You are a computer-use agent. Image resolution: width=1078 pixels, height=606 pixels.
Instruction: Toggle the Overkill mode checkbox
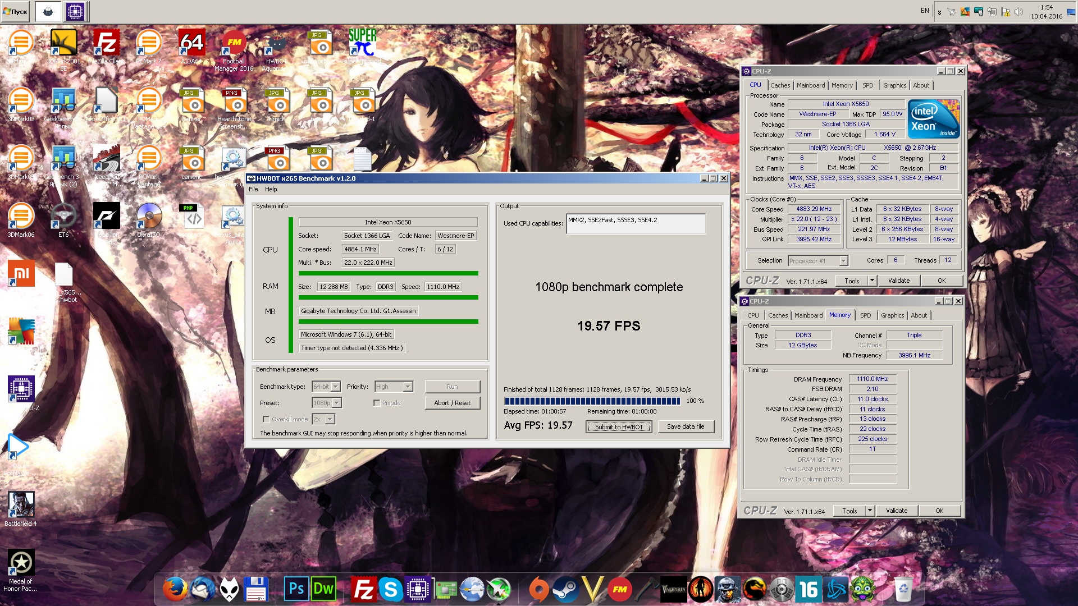pos(266,419)
